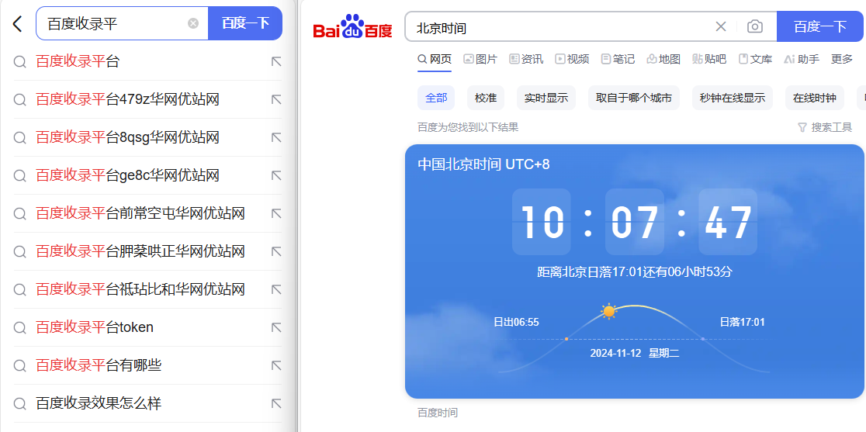Image resolution: width=866 pixels, height=432 pixels.
Task: Select suggestion 百度收录平台8qsg华网优站网
Action: point(127,137)
